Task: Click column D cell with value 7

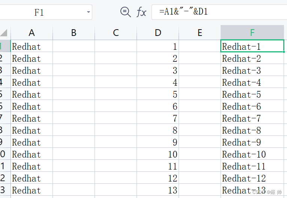Action: pos(158,118)
